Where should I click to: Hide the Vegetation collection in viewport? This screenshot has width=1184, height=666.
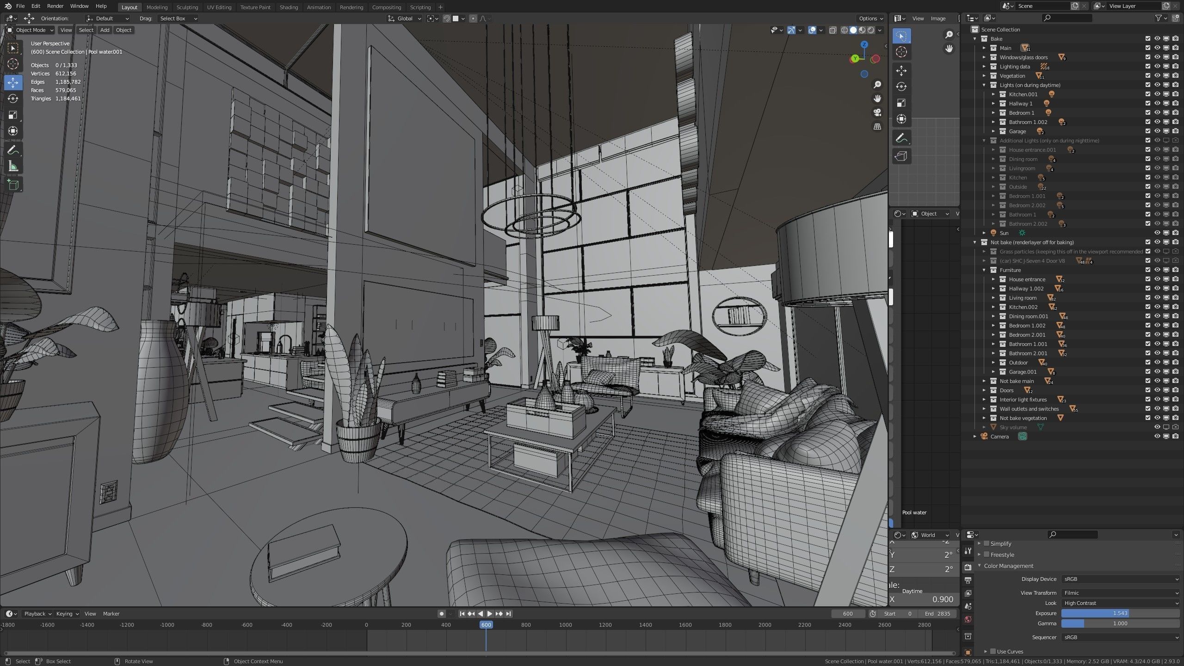[x=1157, y=75]
